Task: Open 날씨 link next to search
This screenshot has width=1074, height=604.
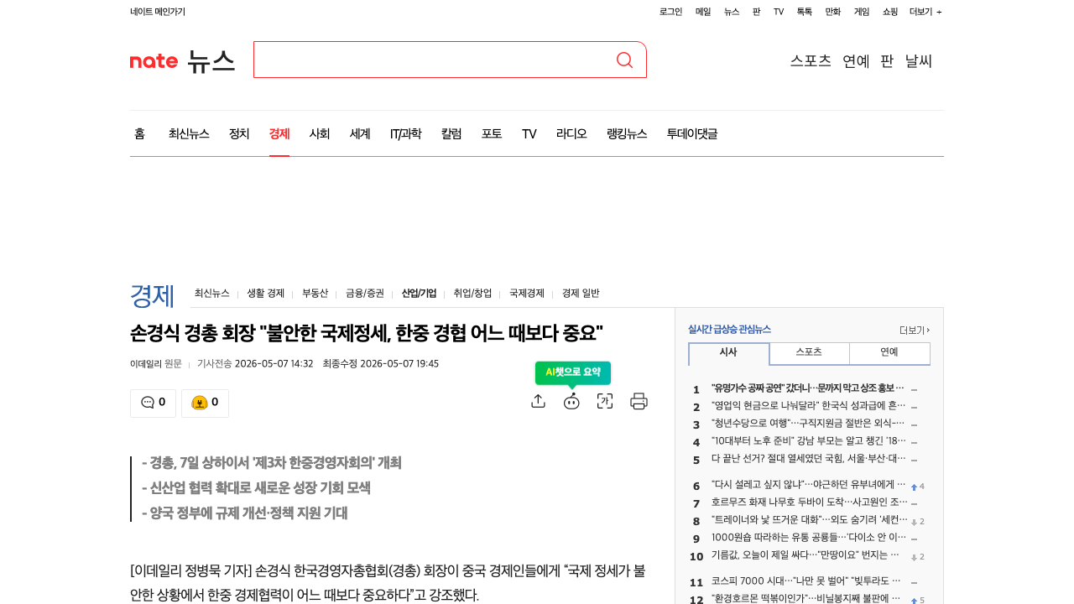Action: [x=919, y=61]
